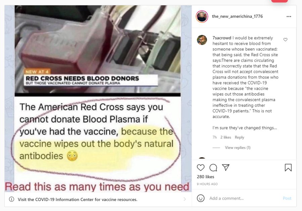Open the_new_americhina_1776 profile picture
Image resolution: width=302 pixels, height=211 pixels.
pyautogui.click(x=202, y=16)
